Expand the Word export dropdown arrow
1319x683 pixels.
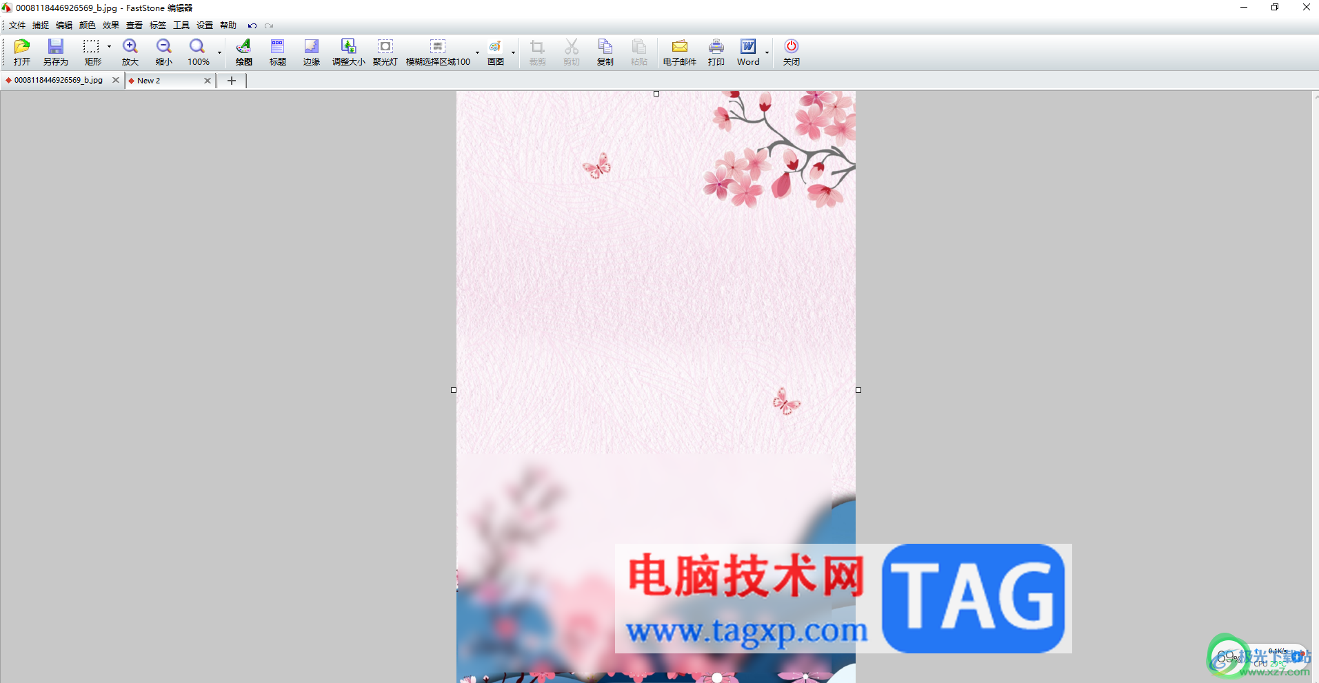pyautogui.click(x=767, y=52)
